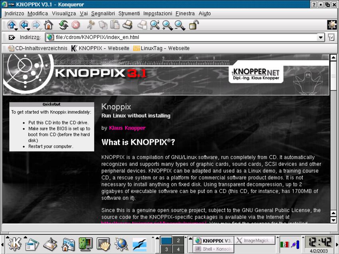This screenshot has height=254, width=339.
Task: Click the padlock security icon
Action: pyautogui.click(x=193, y=25)
